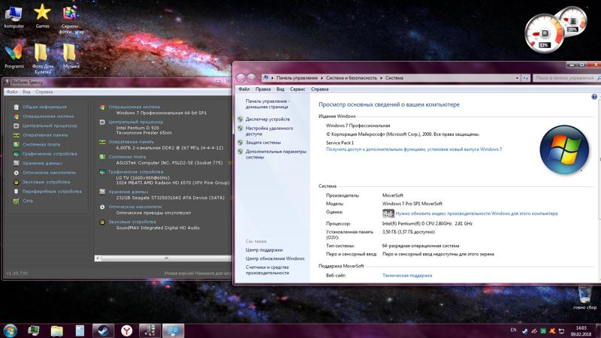
Task: Open Техническая поддержка website link
Action: [407, 276]
